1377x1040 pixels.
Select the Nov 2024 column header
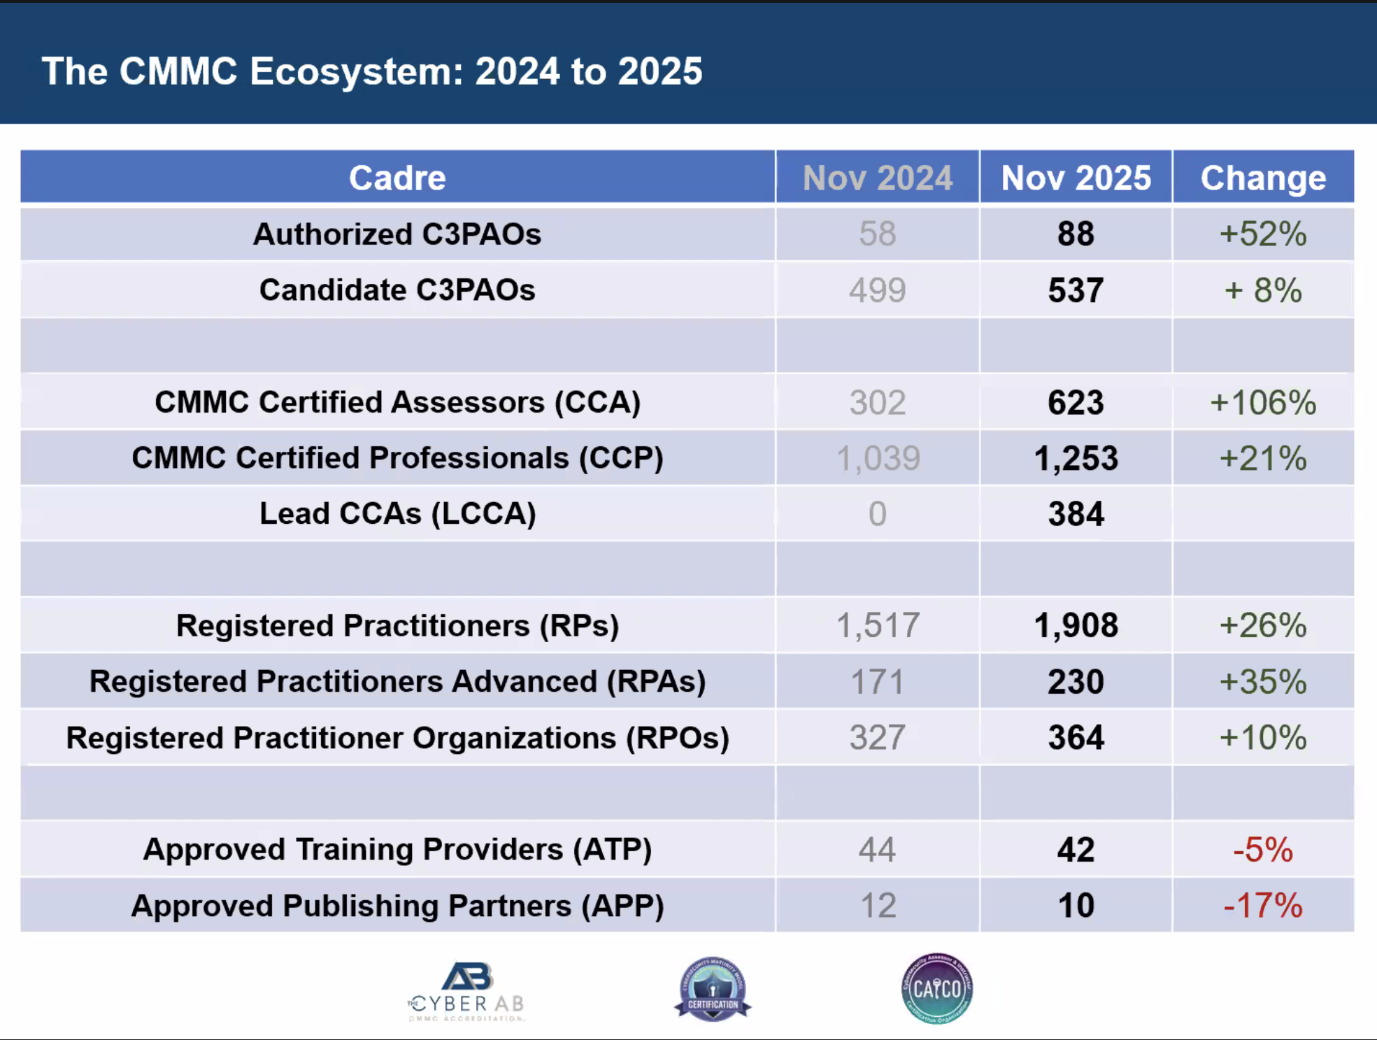(x=877, y=178)
